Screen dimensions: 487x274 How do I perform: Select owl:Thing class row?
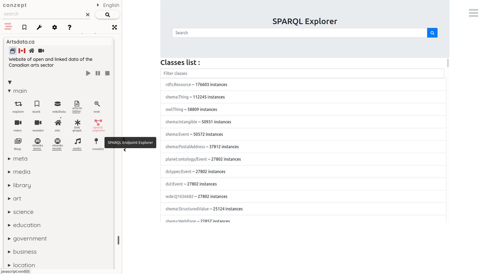303,110
